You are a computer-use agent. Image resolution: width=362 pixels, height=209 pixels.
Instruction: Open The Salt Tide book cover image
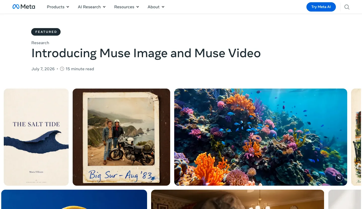tap(36, 137)
